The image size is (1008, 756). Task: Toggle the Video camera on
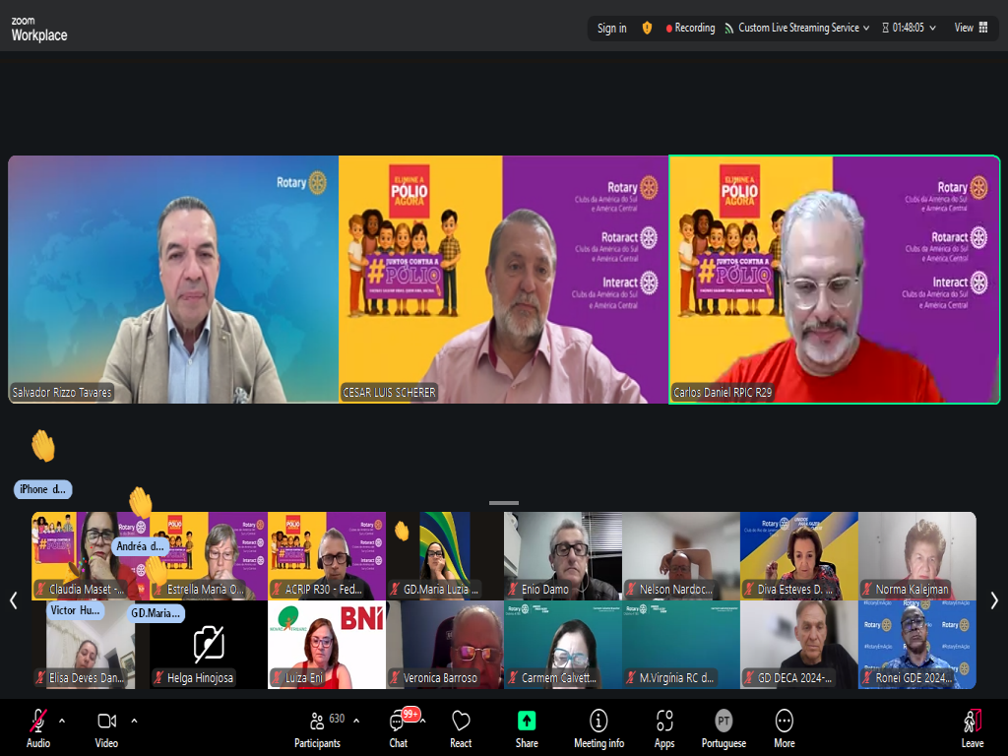[x=106, y=722]
